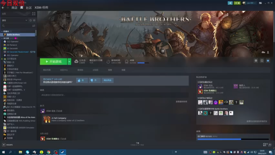Viewport: 275px width, 155px height.
Task: Open the discussions tab under the play button
Action: 96,70
